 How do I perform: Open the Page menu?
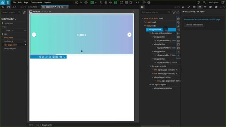(26, 2)
